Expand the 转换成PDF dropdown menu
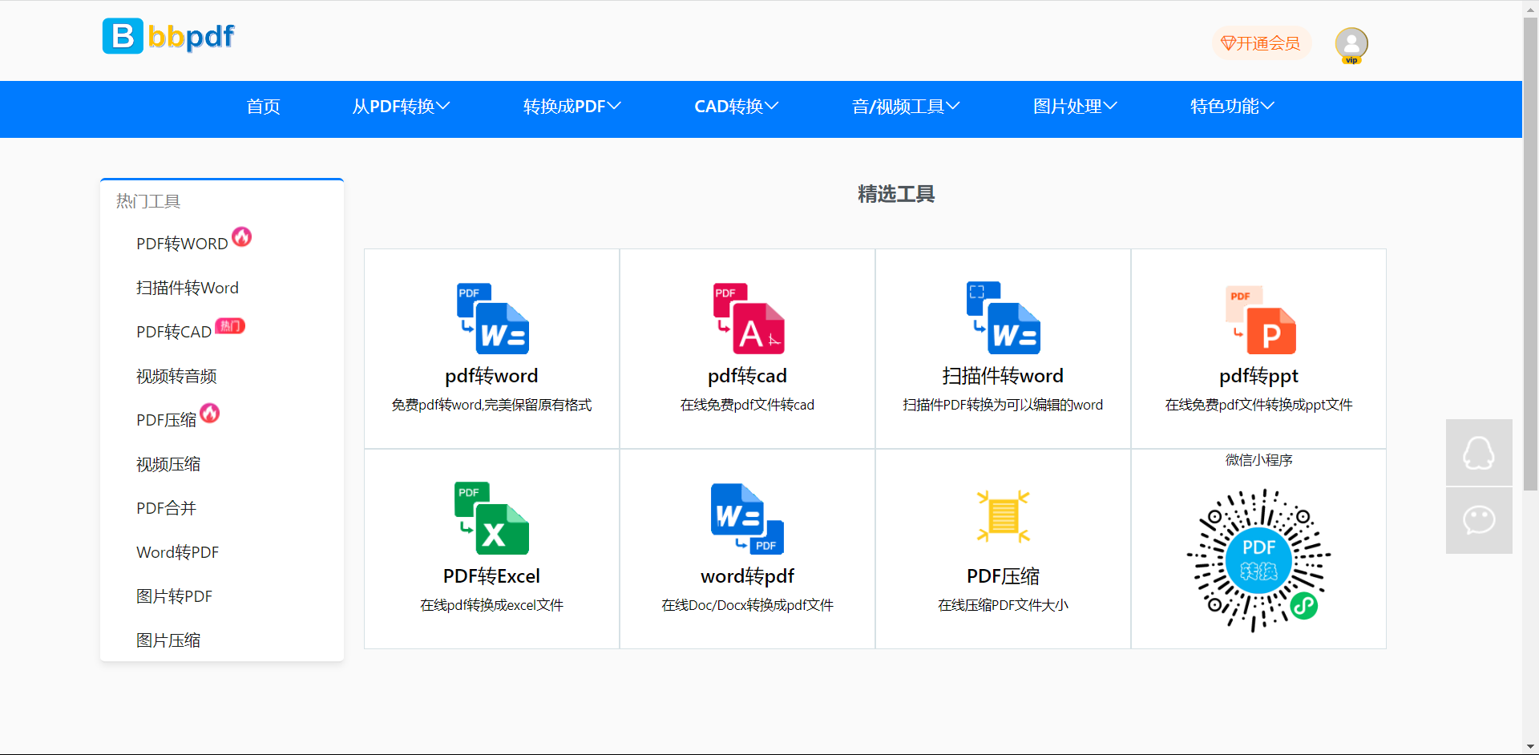 572,107
